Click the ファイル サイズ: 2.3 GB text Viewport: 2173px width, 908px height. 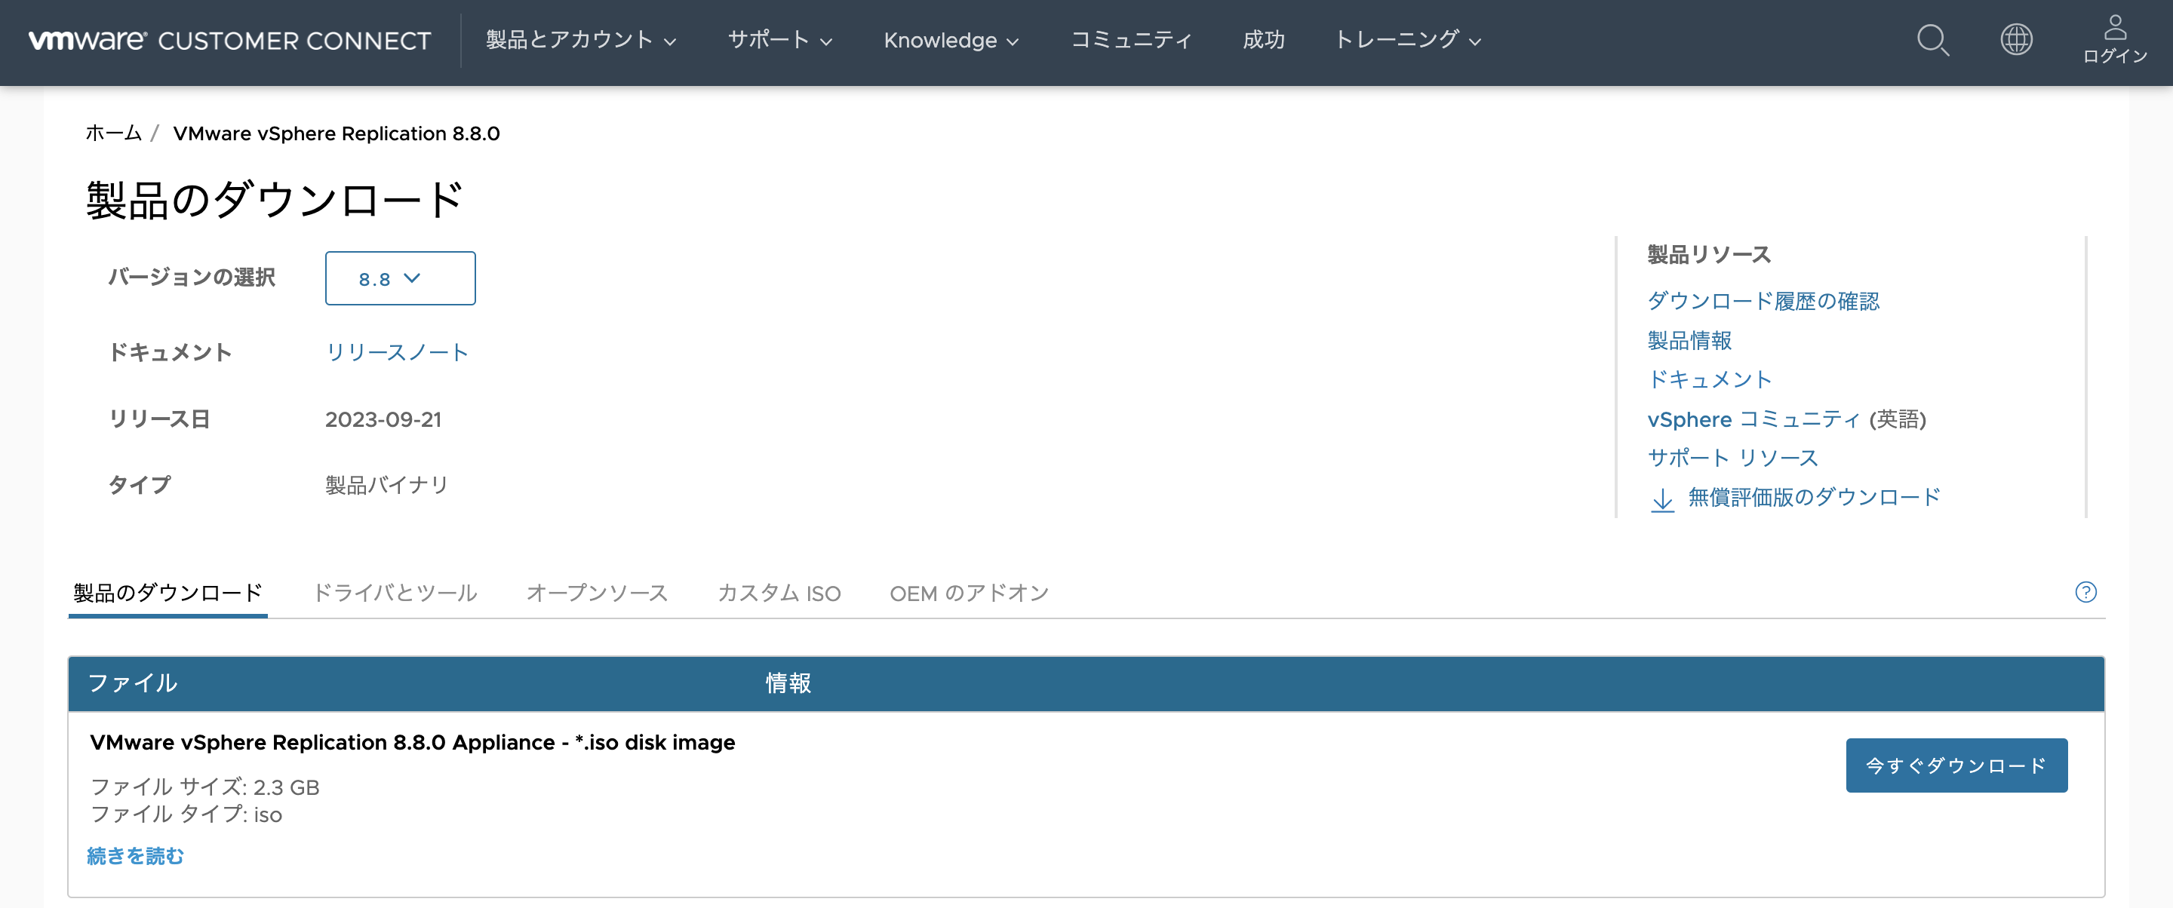[205, 787]
